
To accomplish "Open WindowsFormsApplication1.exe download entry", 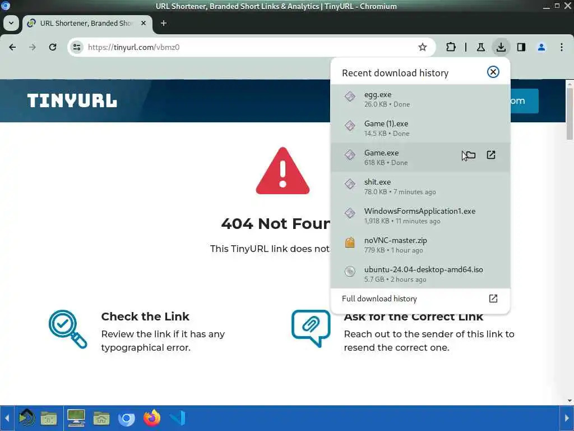I will [x=420, y=215].
